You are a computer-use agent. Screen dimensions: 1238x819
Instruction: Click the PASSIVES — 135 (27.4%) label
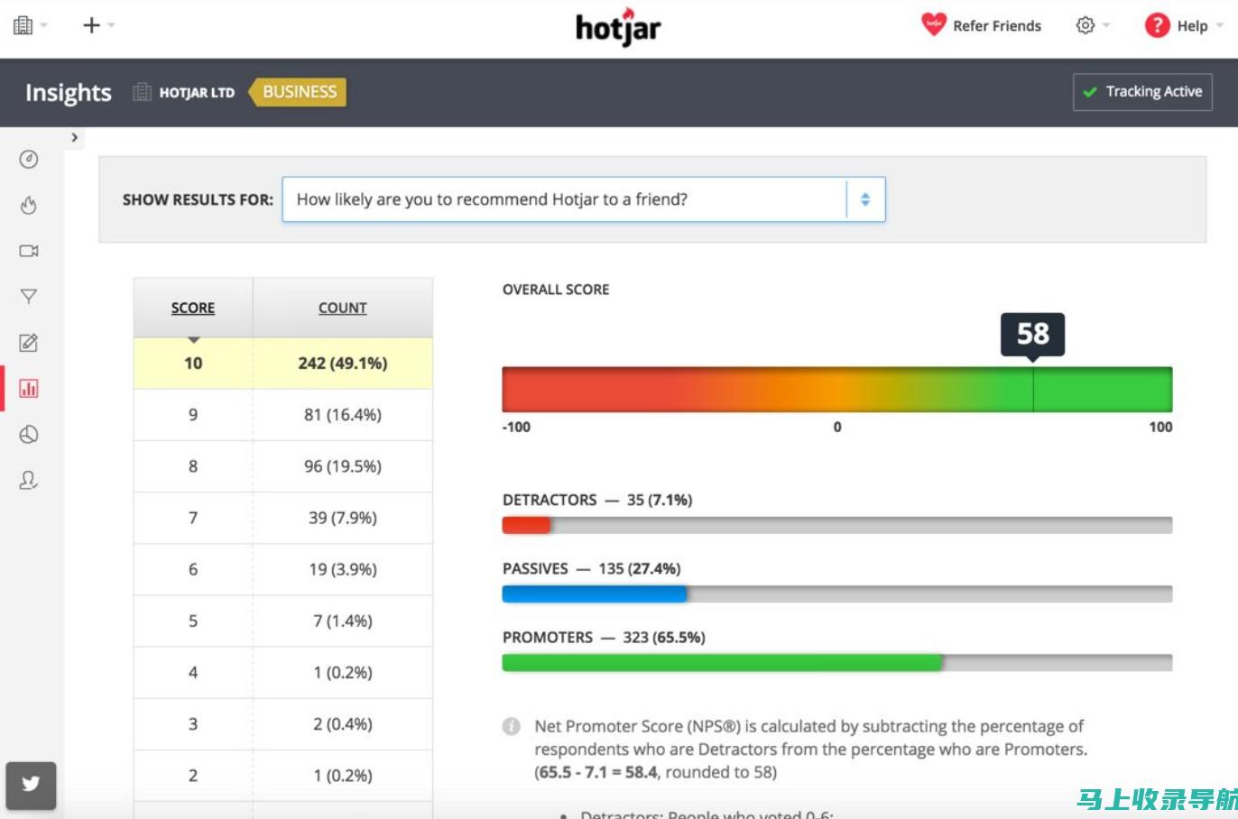[x=592, y=568]
